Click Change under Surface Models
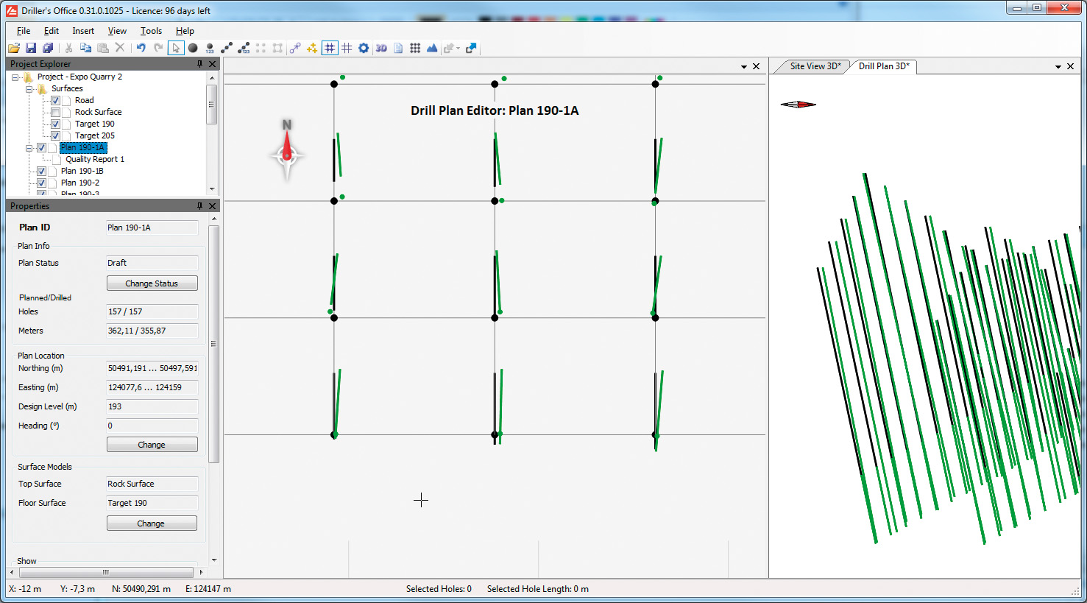 pyautogui.click(x=152, y=523)
